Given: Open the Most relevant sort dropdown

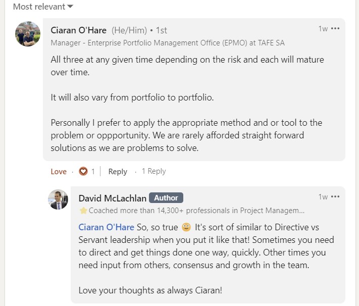Looking at the screenshot, I should coord(43,7).
